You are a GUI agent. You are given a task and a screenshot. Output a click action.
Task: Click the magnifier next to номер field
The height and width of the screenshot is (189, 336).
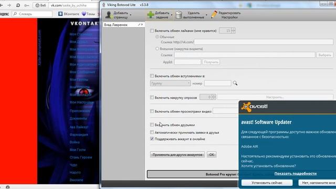[235, 83]
